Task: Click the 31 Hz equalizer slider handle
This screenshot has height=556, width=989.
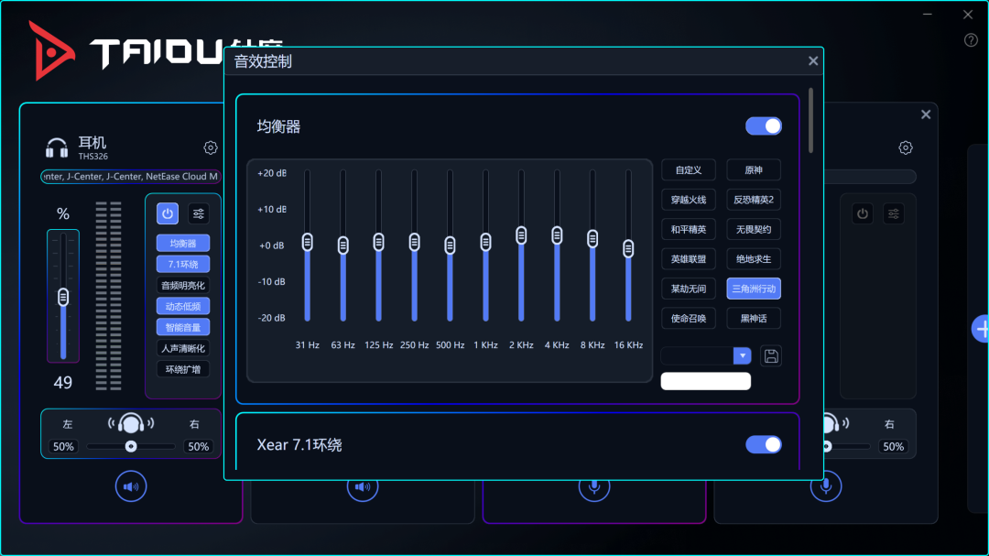Action: point(307,242)
